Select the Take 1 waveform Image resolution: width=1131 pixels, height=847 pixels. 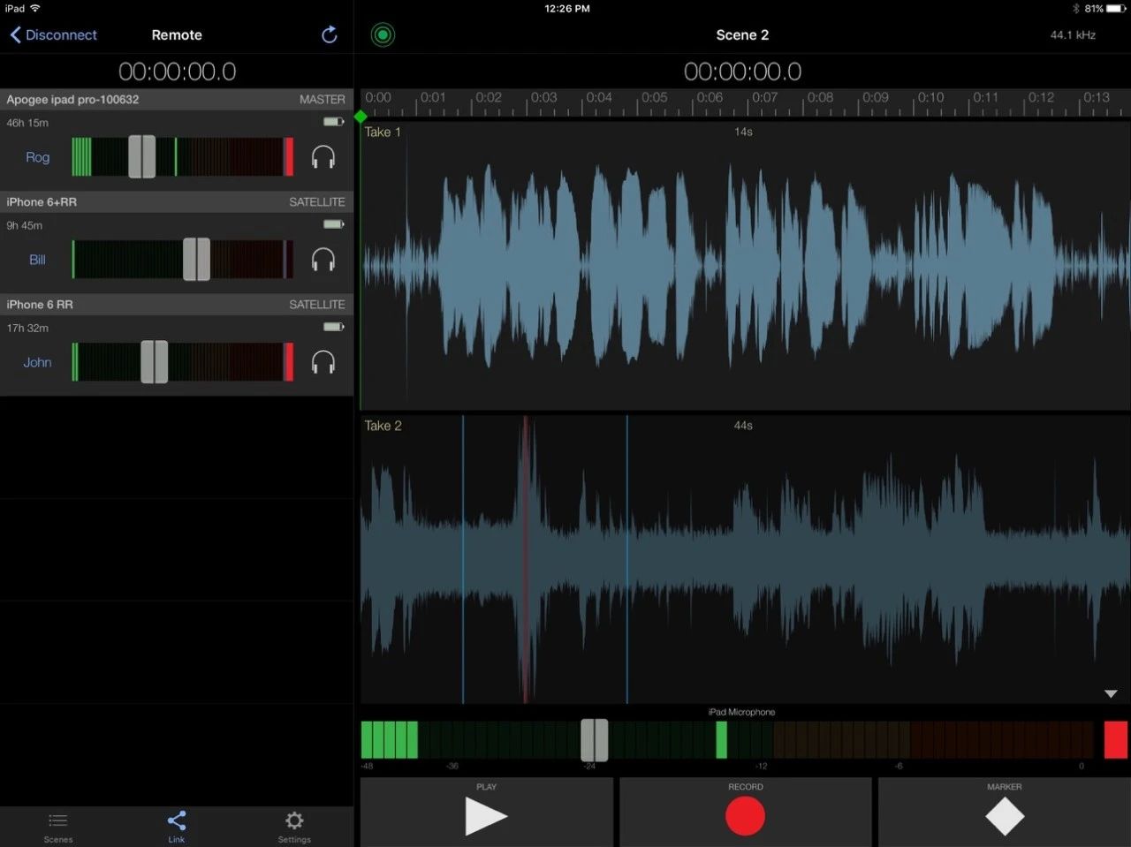coord(742,265)
